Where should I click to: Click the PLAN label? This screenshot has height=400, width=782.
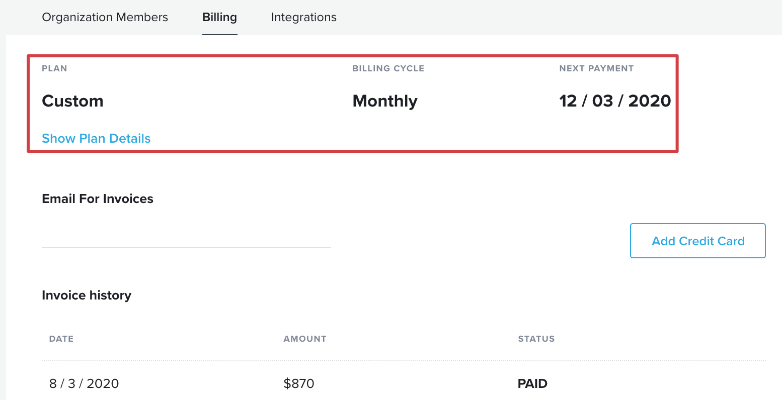[x=54, y=68]
